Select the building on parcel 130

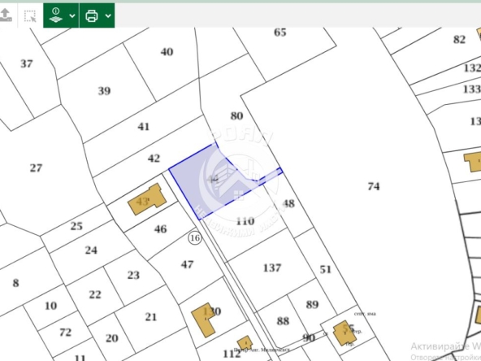(x=204, y=320)
